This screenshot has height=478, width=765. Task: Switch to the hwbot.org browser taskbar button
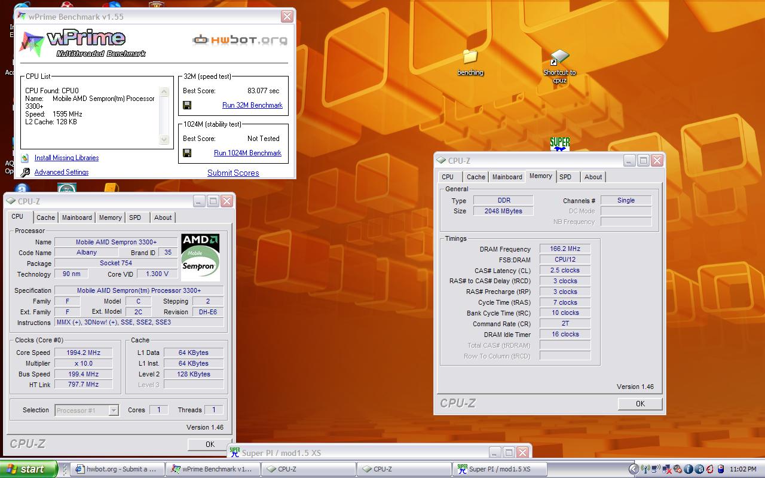coord(118,469)
